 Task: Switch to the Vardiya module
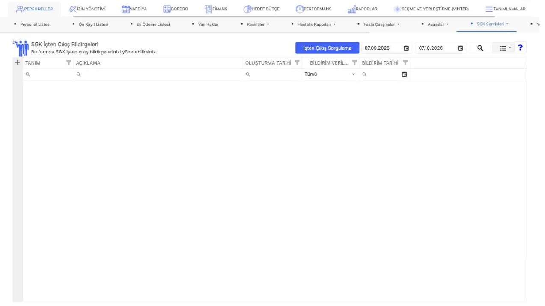[134, 9]
